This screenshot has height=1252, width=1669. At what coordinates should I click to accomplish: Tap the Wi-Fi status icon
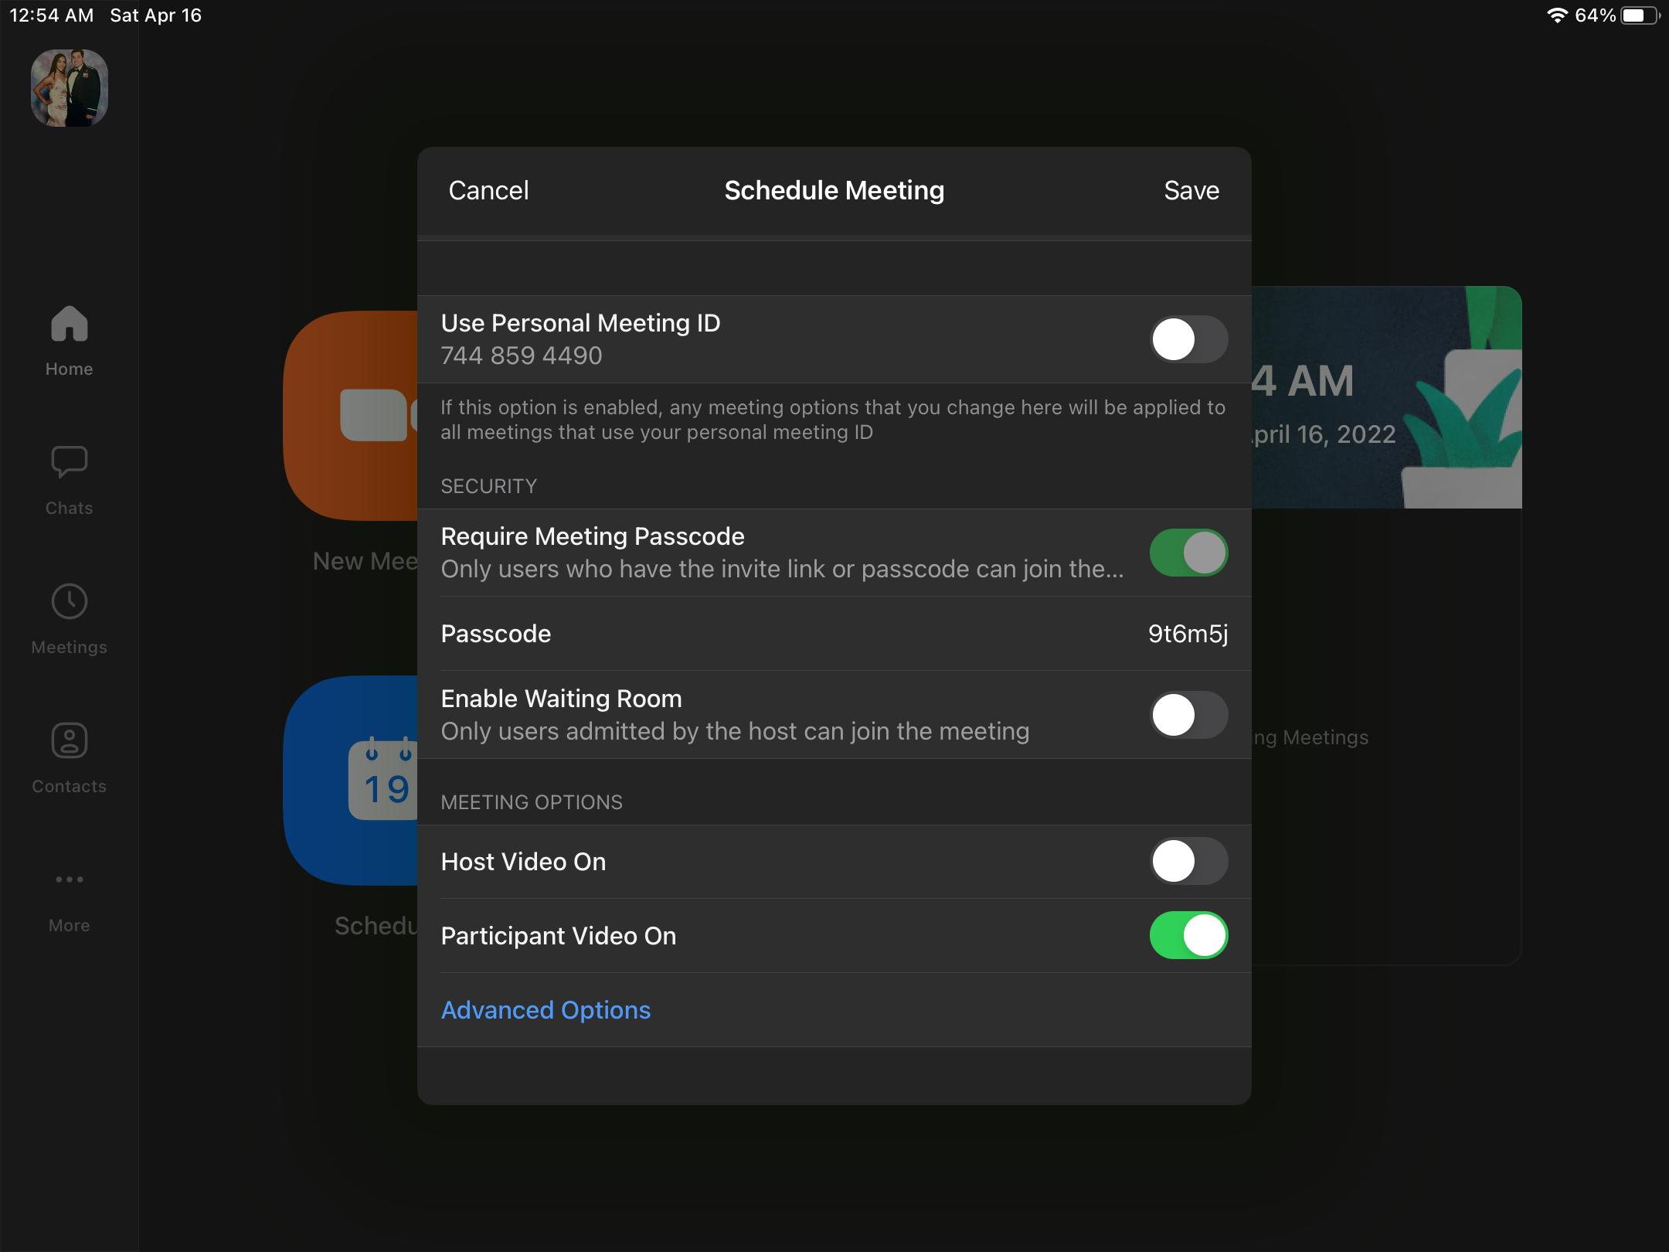[1557, 15]
